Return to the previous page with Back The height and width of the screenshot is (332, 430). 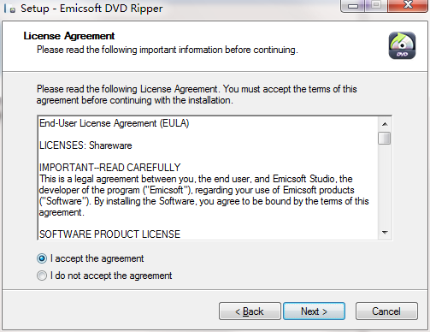[250, 311]
